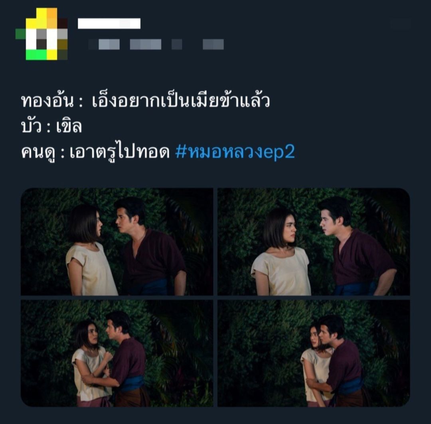Click the tweet line starting with ทองอ้น

coord(146,101)
